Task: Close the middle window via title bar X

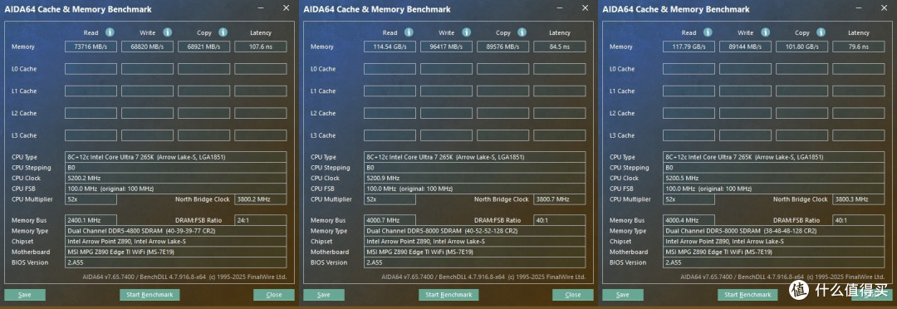Action: tap(586, 8)
